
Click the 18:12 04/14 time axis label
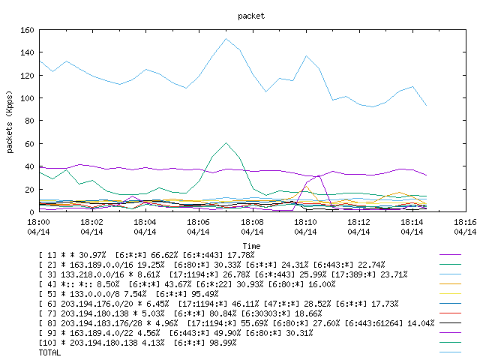pyautogui.click(x=358, y=226)
